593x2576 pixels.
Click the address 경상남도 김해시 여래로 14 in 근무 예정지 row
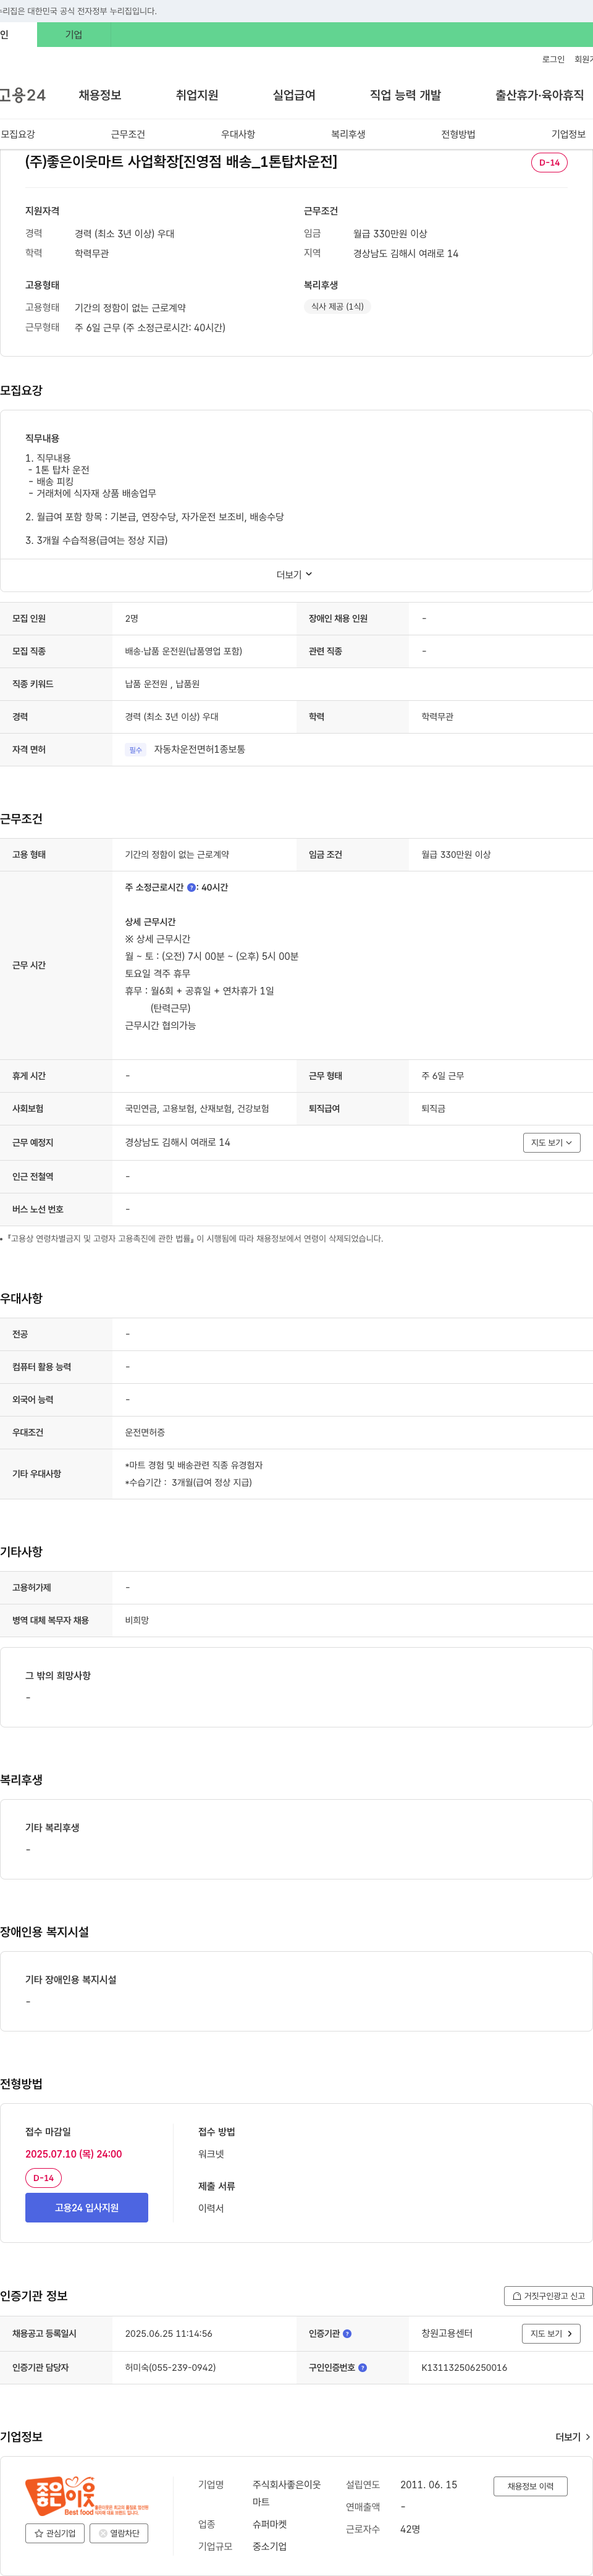tap(177, 1142)
